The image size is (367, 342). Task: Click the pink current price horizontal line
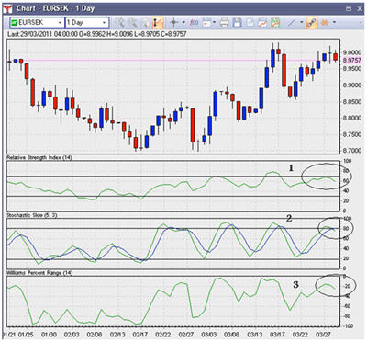coord(174,61)
